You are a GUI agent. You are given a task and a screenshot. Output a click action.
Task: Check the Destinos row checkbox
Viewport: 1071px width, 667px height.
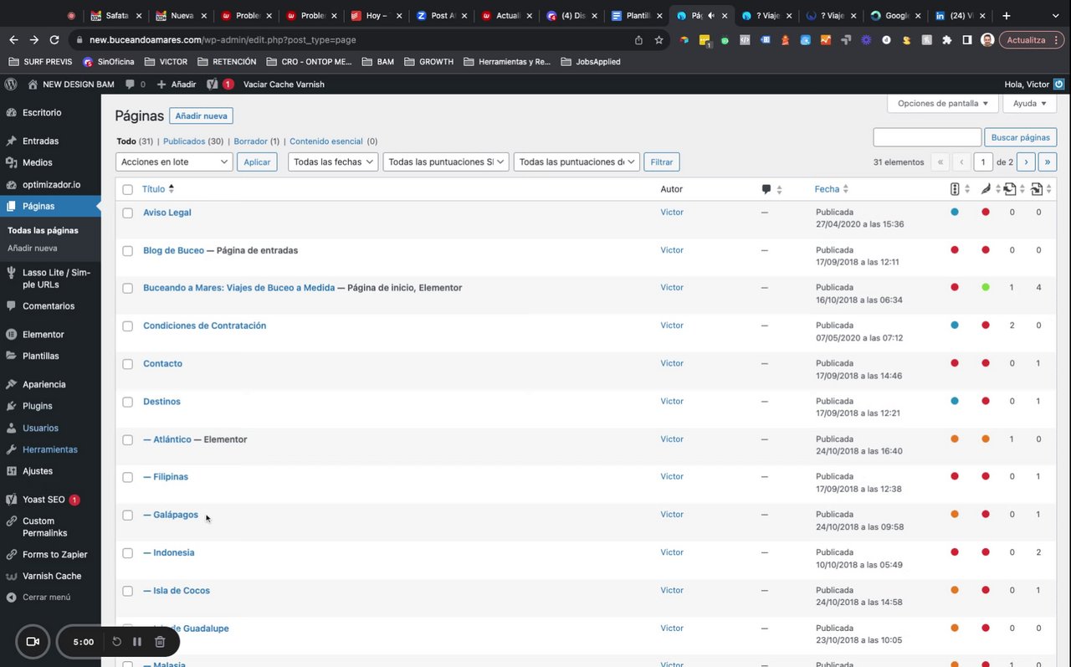[128, 403]
